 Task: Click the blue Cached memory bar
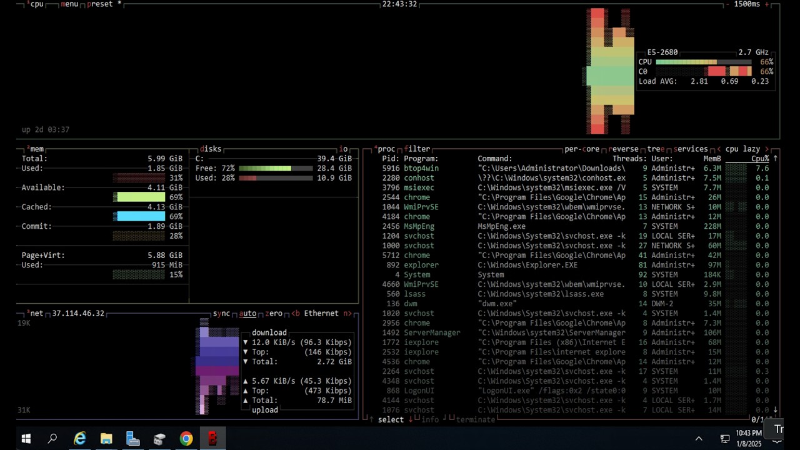[141, 217]
